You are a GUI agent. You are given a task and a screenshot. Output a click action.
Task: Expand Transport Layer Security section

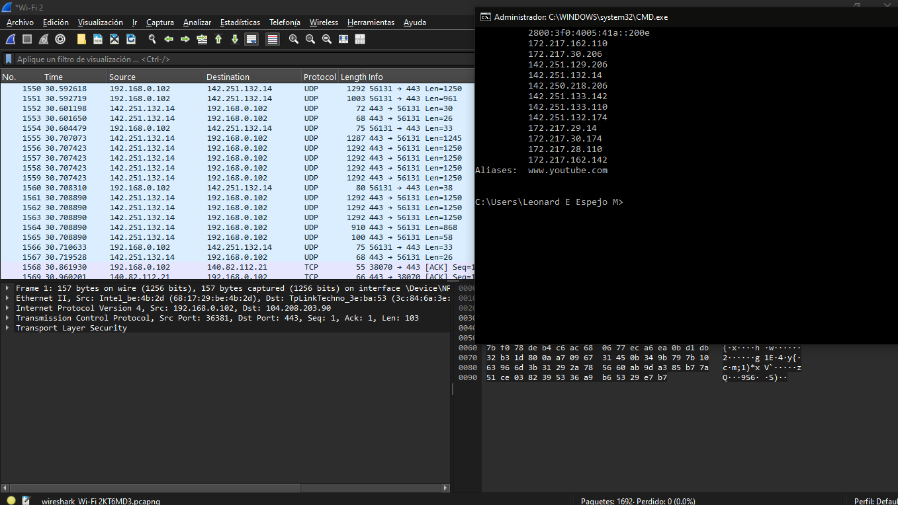[x=7, y=328]
